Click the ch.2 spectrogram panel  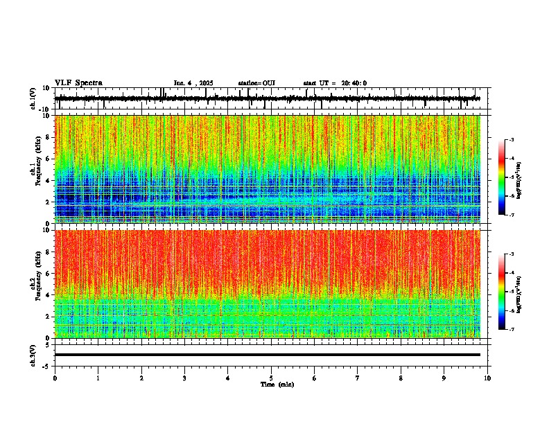[268, 284]
